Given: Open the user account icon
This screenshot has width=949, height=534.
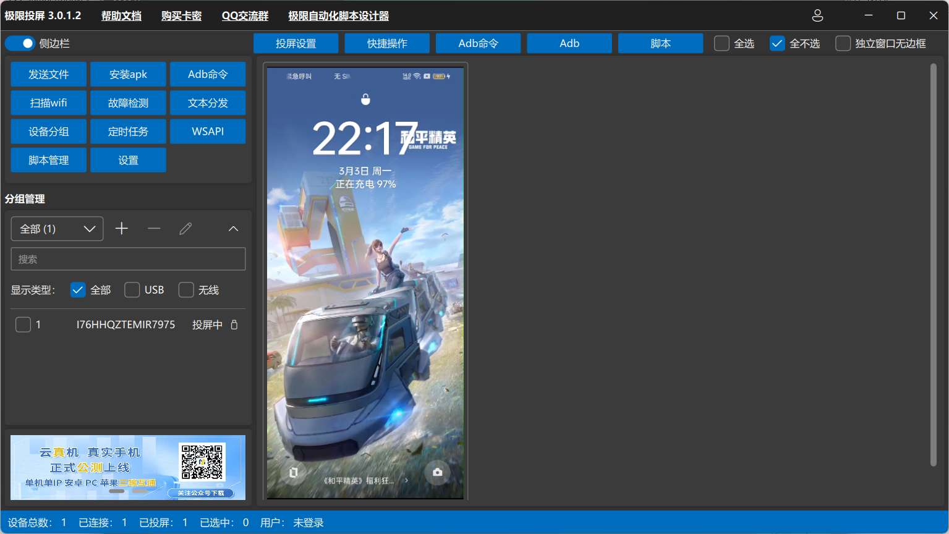Looking at the screenshot, I should 817,15.
